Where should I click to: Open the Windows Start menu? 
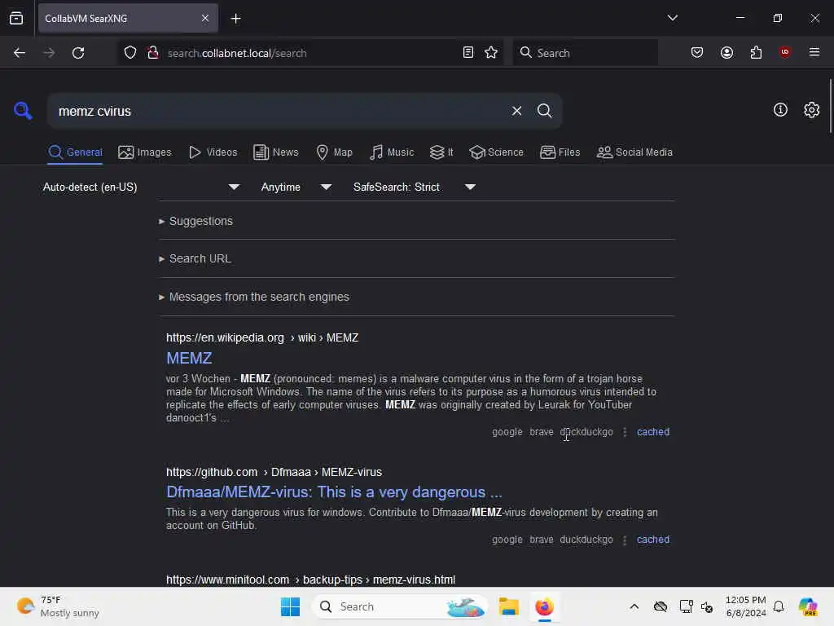pyautogui.click(x=291, y=606)
